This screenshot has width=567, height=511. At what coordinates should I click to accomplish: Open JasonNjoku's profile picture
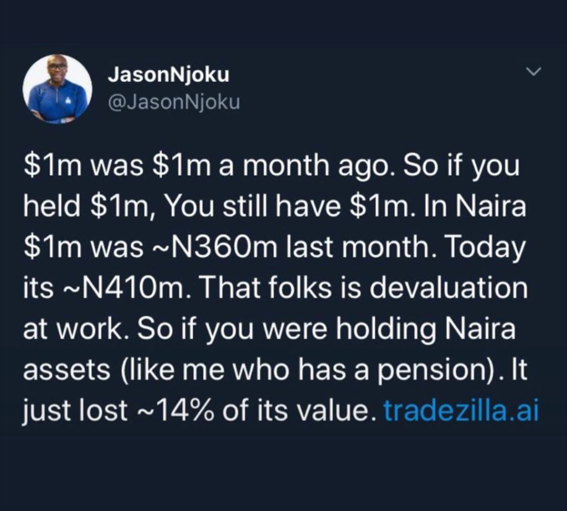coord(58,89)
